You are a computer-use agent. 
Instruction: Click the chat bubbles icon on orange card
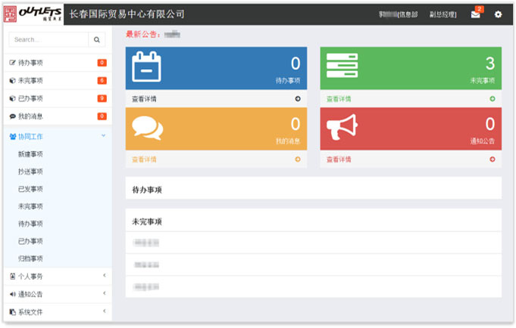[147, 127]
